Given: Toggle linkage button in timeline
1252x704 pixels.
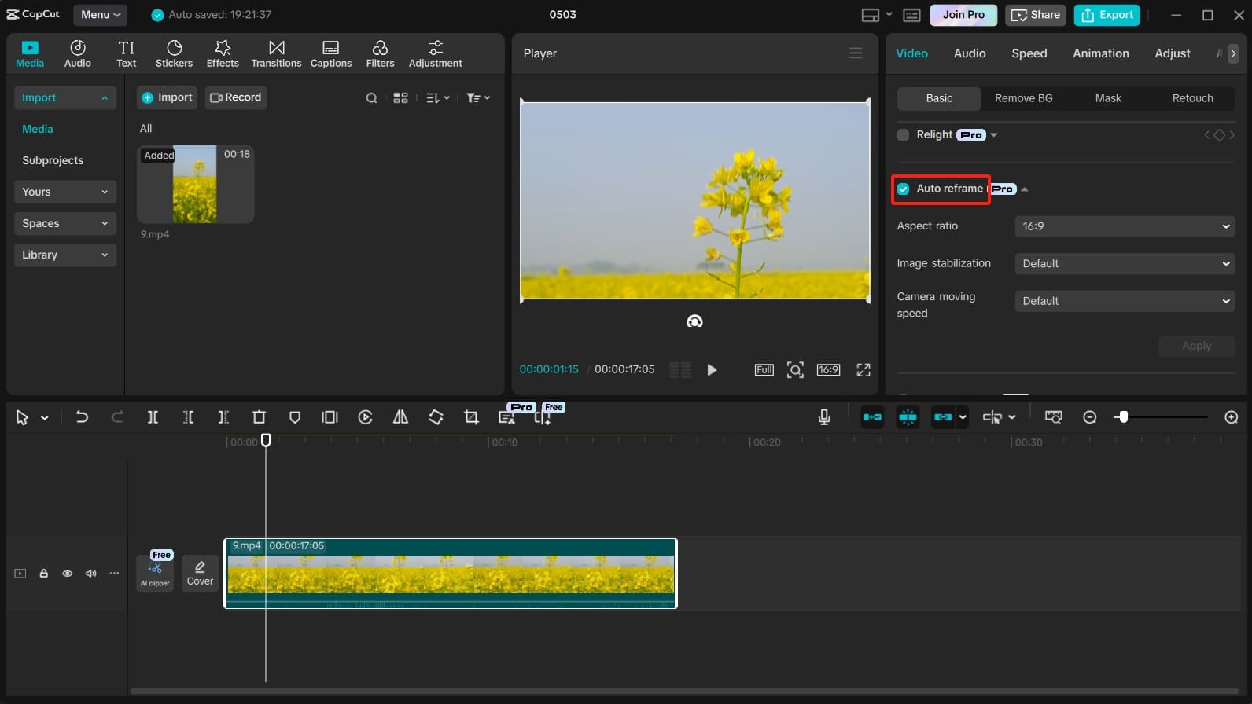Looking at the screenshot, I should click(x=943, y=417).
